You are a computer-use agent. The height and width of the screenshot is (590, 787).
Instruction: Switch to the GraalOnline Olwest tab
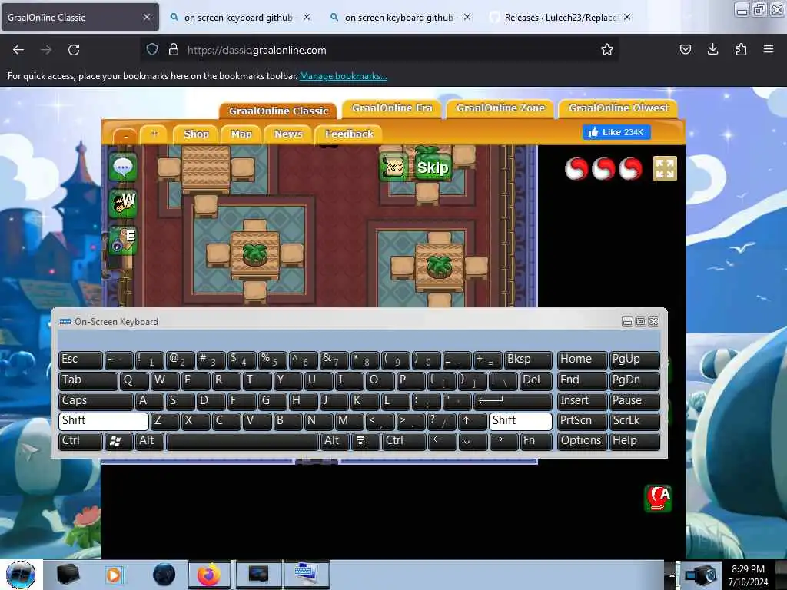[x=618, y=108]
